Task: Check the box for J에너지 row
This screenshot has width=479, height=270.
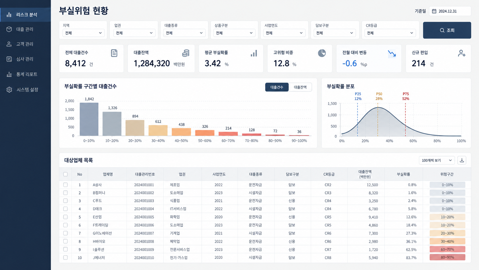Action: coord(65,258)
